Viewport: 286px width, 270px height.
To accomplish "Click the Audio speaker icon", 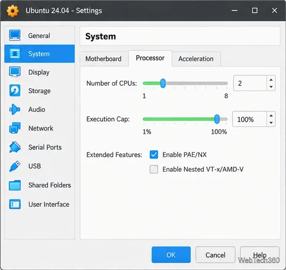I will (x=14, y=110).
